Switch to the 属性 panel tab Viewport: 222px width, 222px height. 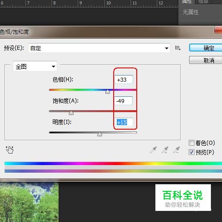coord(187,2)
